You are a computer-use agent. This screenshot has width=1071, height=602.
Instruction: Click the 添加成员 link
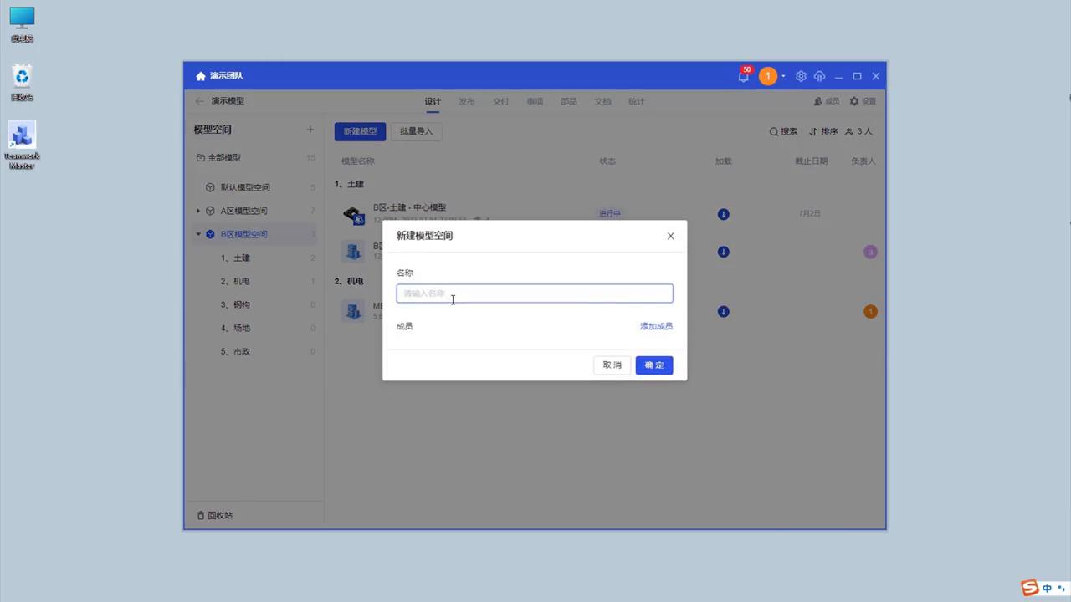click(656, 326)
